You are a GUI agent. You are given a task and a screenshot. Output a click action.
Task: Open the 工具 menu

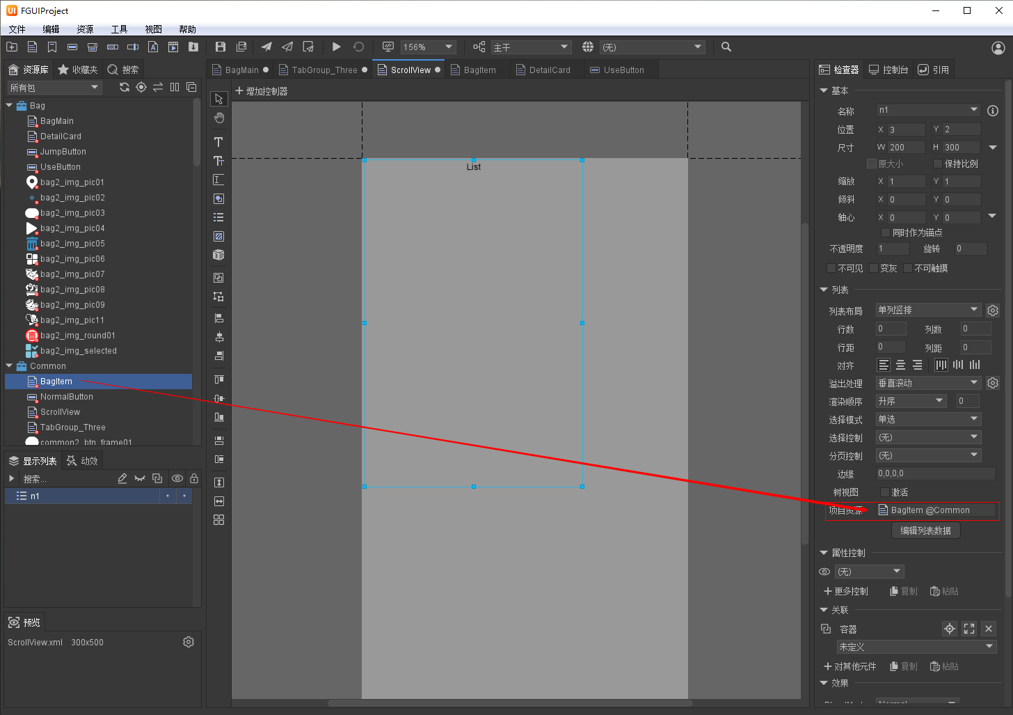tap(119, 29)
